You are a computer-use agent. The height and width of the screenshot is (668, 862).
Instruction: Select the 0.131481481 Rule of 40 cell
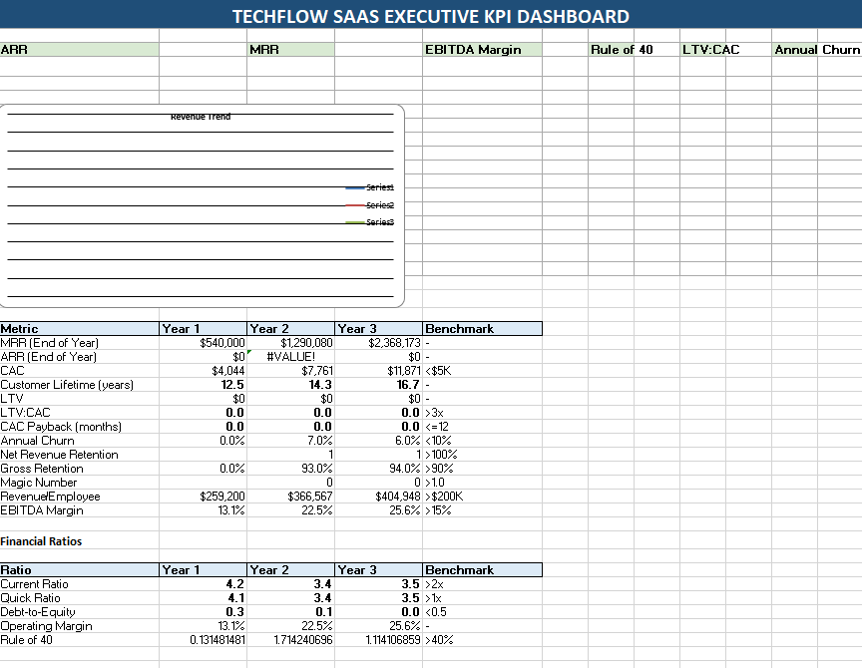203,640
